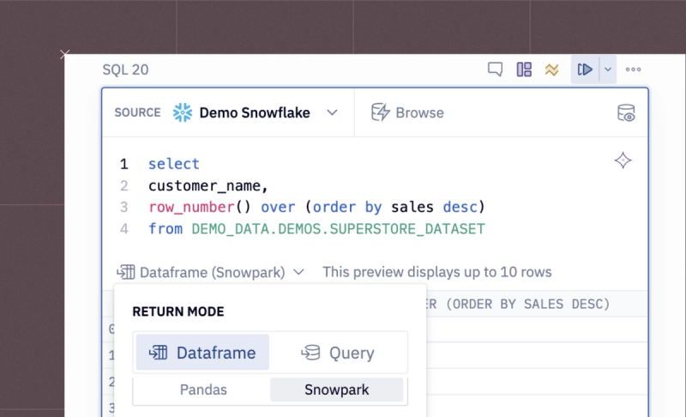Image resolution: width=686 pixels, height=417 pixels.
Task: Run the SQL 20 cell
Action: click(585, 69)
